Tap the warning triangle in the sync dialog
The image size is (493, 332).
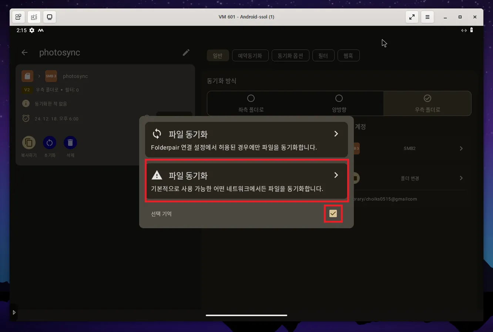coord(157,175)
